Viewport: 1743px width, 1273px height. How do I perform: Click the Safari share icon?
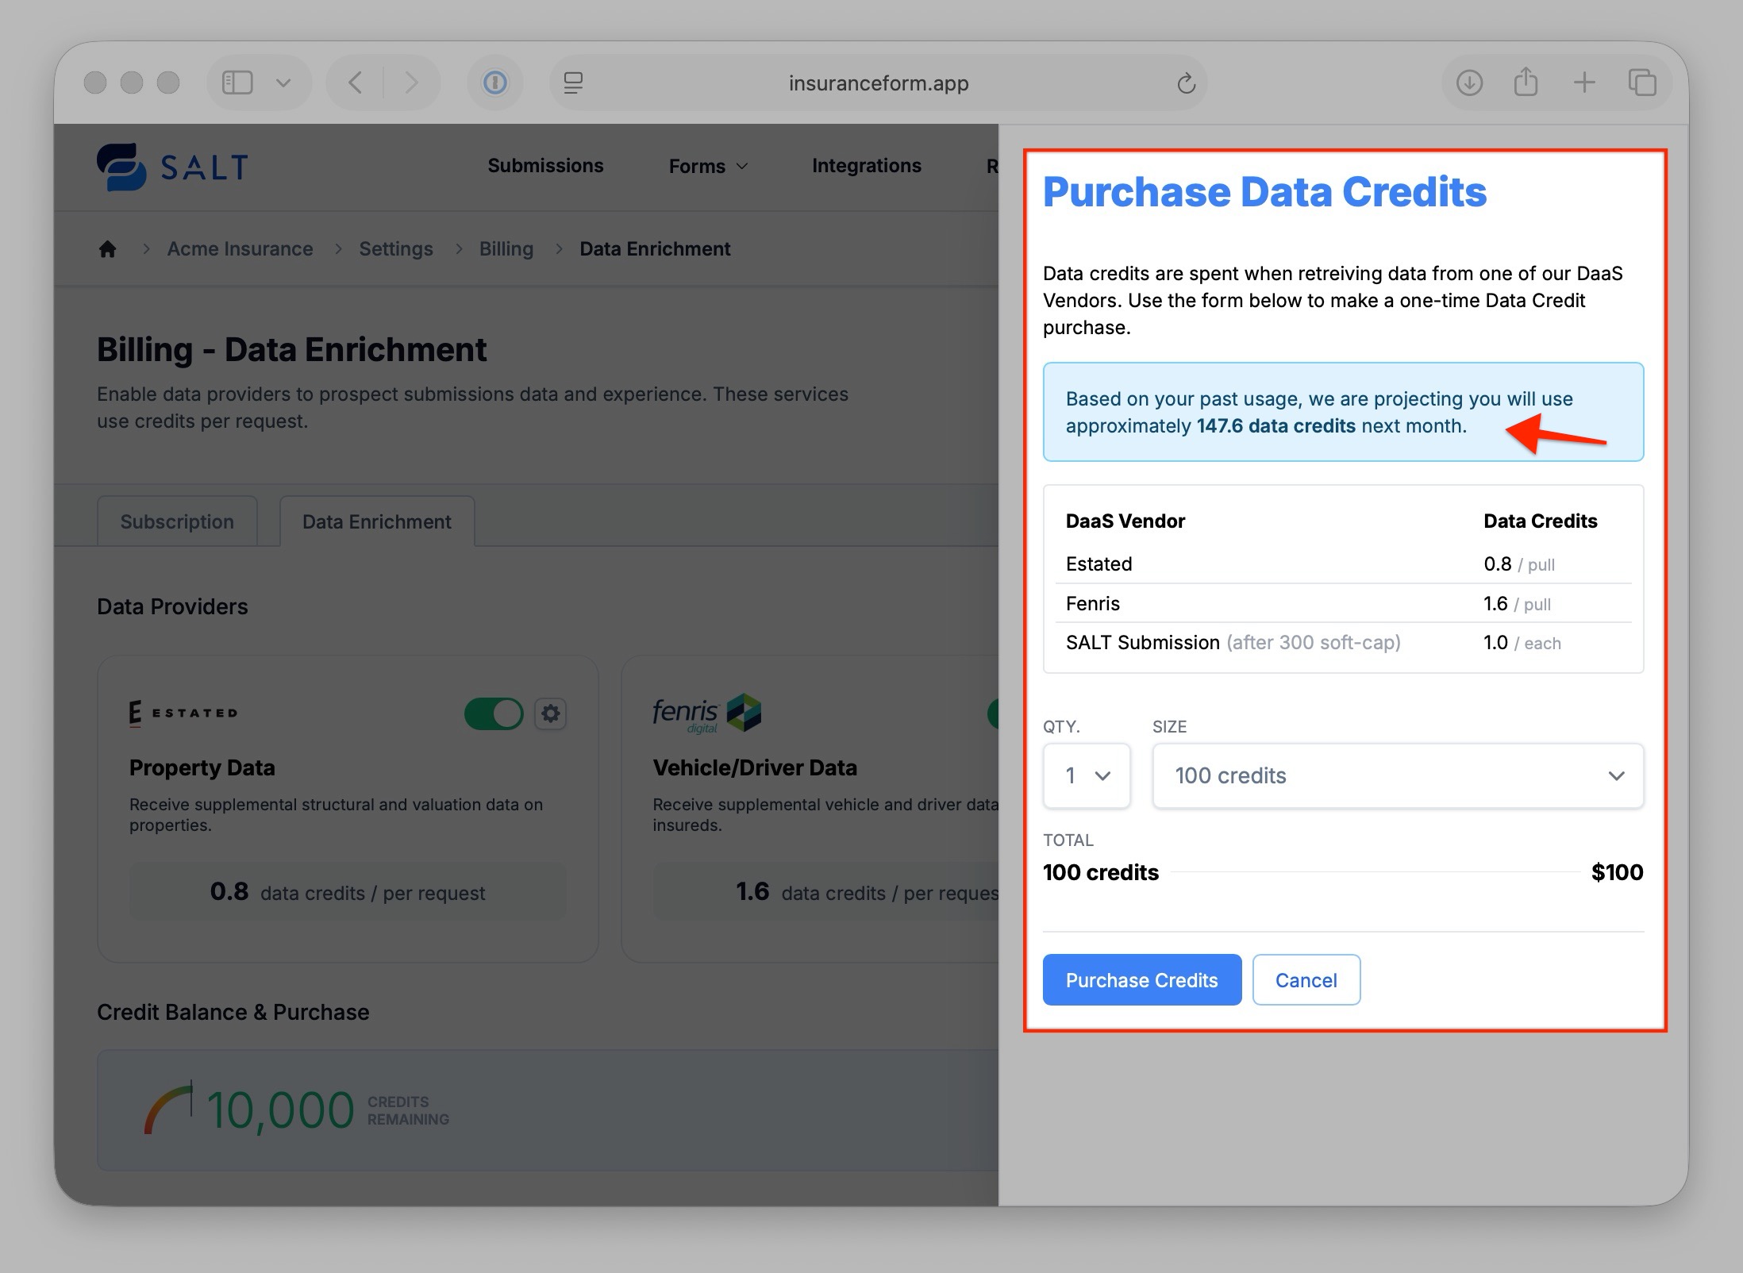click(x=1526, y=83)
